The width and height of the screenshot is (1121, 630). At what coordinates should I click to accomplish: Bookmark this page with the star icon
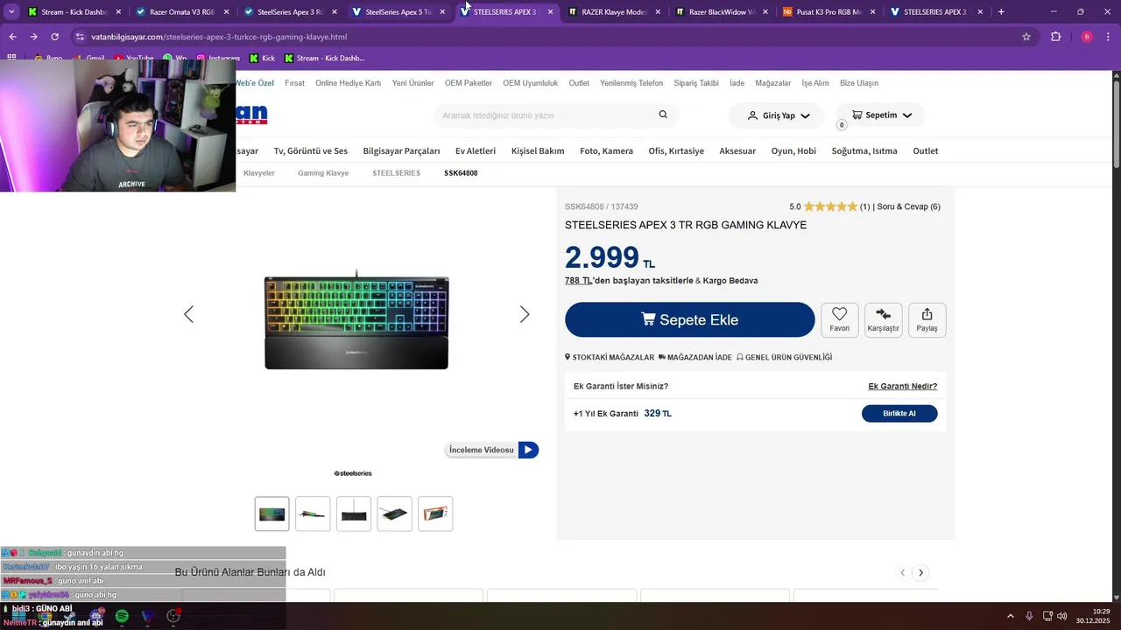(x=1026, y=37)
